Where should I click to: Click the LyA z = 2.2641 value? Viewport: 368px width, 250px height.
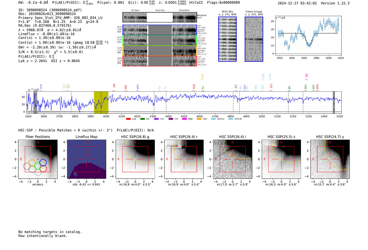tap(33, 61)
